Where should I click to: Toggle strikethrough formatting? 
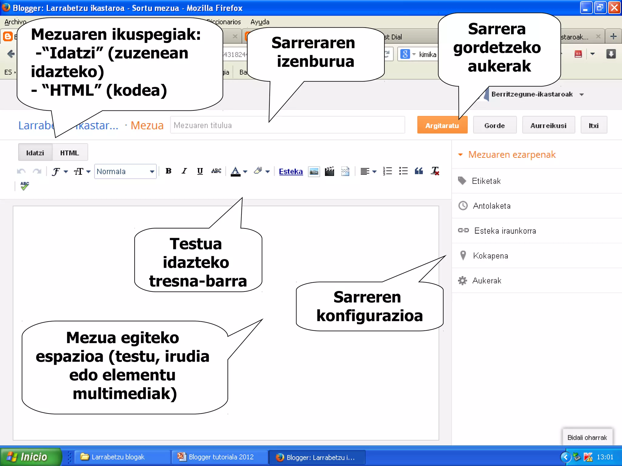click(x=216, y=171)
